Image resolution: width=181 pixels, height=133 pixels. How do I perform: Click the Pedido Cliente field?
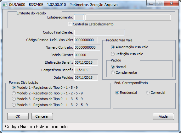(x=82, y=55)
